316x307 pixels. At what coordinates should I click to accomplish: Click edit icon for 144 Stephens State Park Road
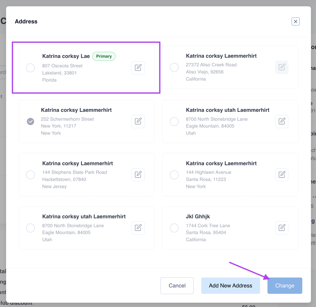click(x=138, y=175)
